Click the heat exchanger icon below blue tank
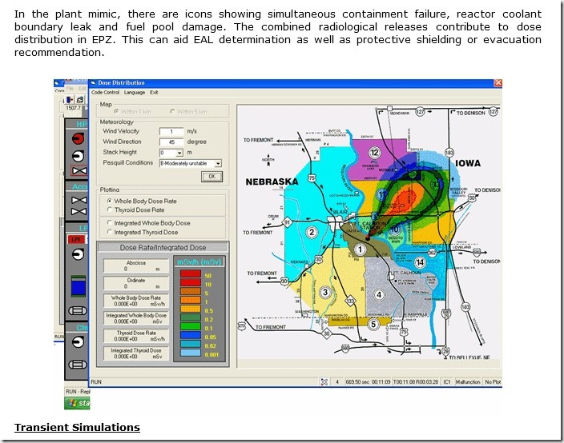Viewport: 564px width, 443px height. tap(79, 312)
